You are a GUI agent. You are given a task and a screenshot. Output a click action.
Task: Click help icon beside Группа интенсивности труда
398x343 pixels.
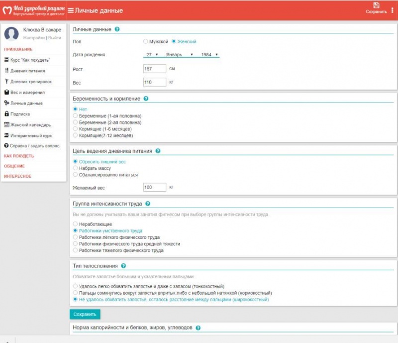(x=148, y=204)
